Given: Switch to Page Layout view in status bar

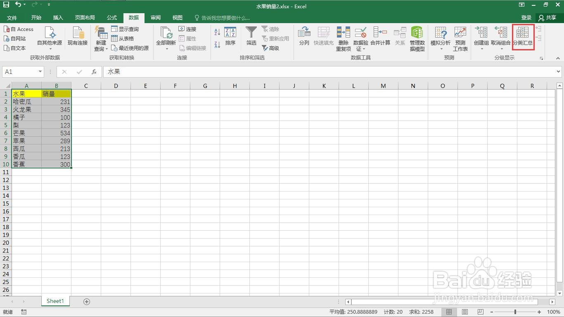Looking at the screenshot, I should pyautogui.click(x=465, y=312).
